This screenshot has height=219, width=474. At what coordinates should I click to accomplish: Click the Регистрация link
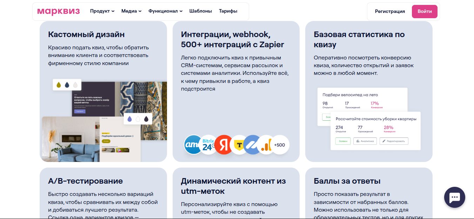tap(390, 11)
